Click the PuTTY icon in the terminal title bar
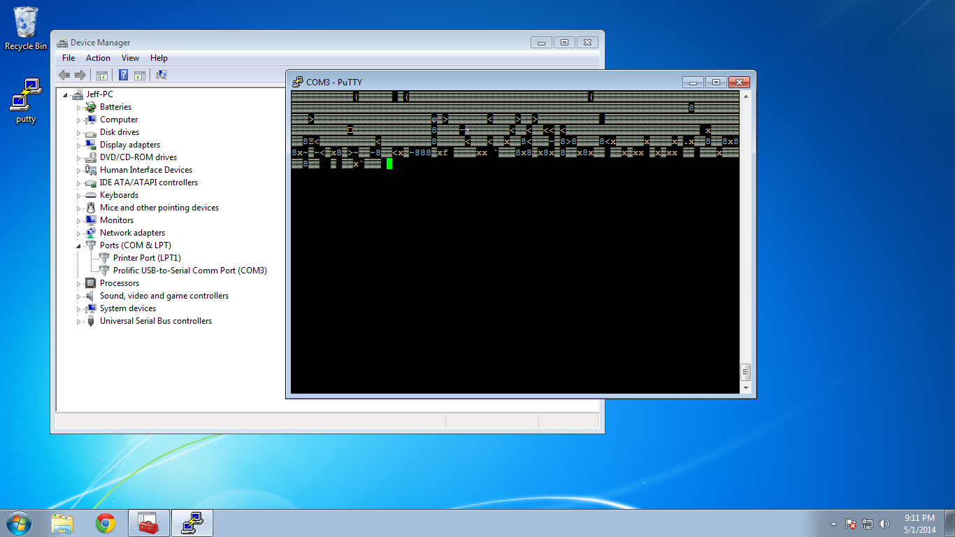955x537 pixels. [x=298, y=82]
